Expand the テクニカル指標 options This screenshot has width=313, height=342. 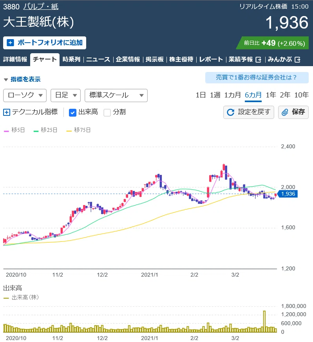pos(31,112)
